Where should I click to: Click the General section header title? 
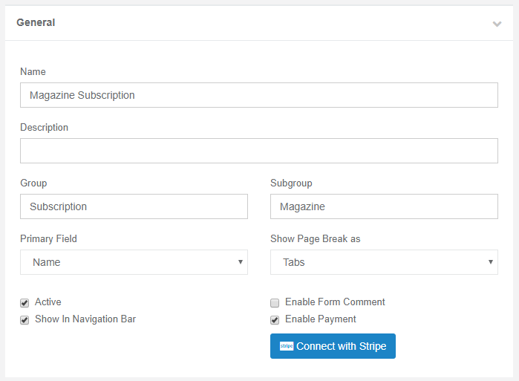(36, 22)
